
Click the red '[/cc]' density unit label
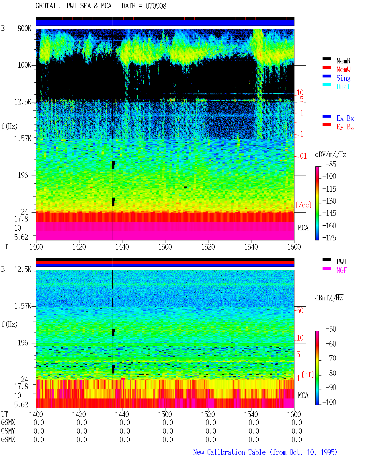click(304, 205)
